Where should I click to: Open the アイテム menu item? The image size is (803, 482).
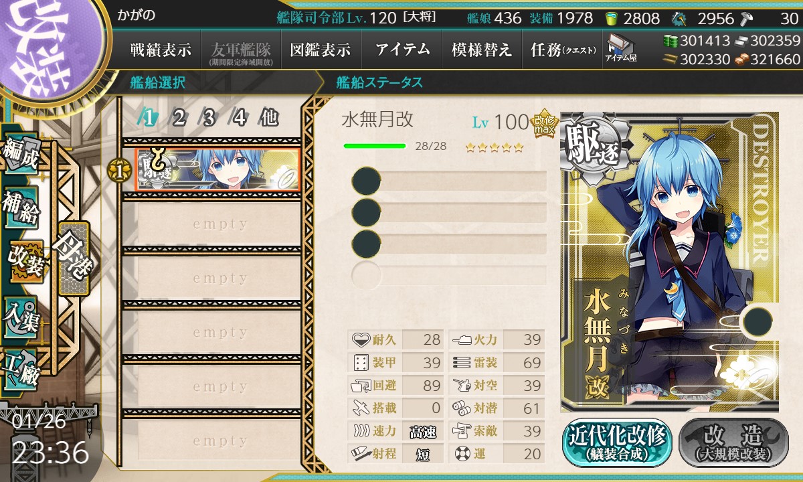pos(402,50)
